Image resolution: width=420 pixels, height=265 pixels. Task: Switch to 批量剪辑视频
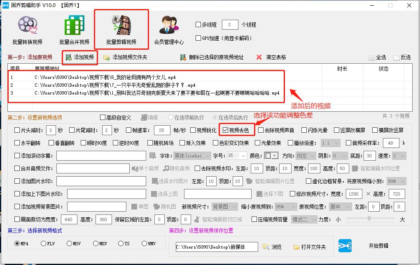[121, 25]
